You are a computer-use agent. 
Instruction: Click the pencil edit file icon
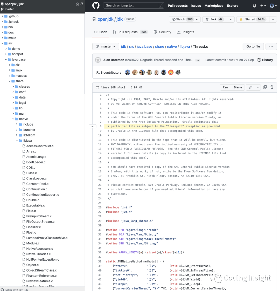[x=250, y=87]
